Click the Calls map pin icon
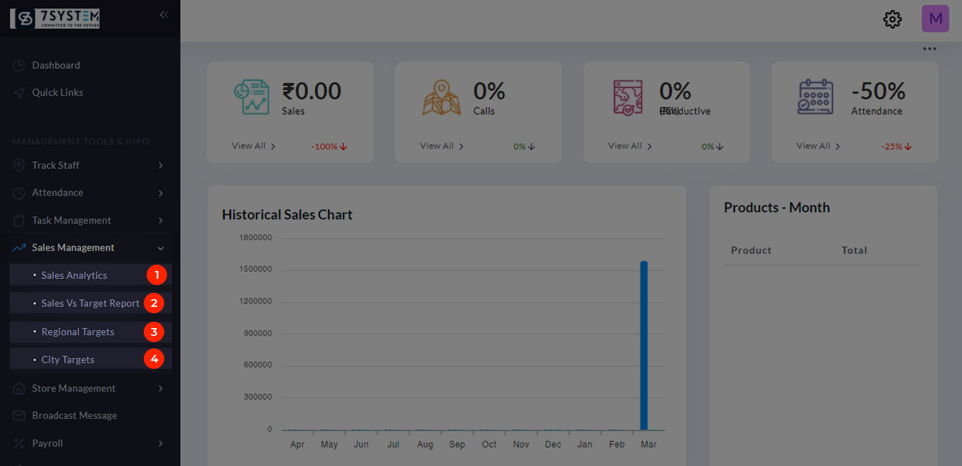This screenshot has height=466, width=962. click(441, 97)
